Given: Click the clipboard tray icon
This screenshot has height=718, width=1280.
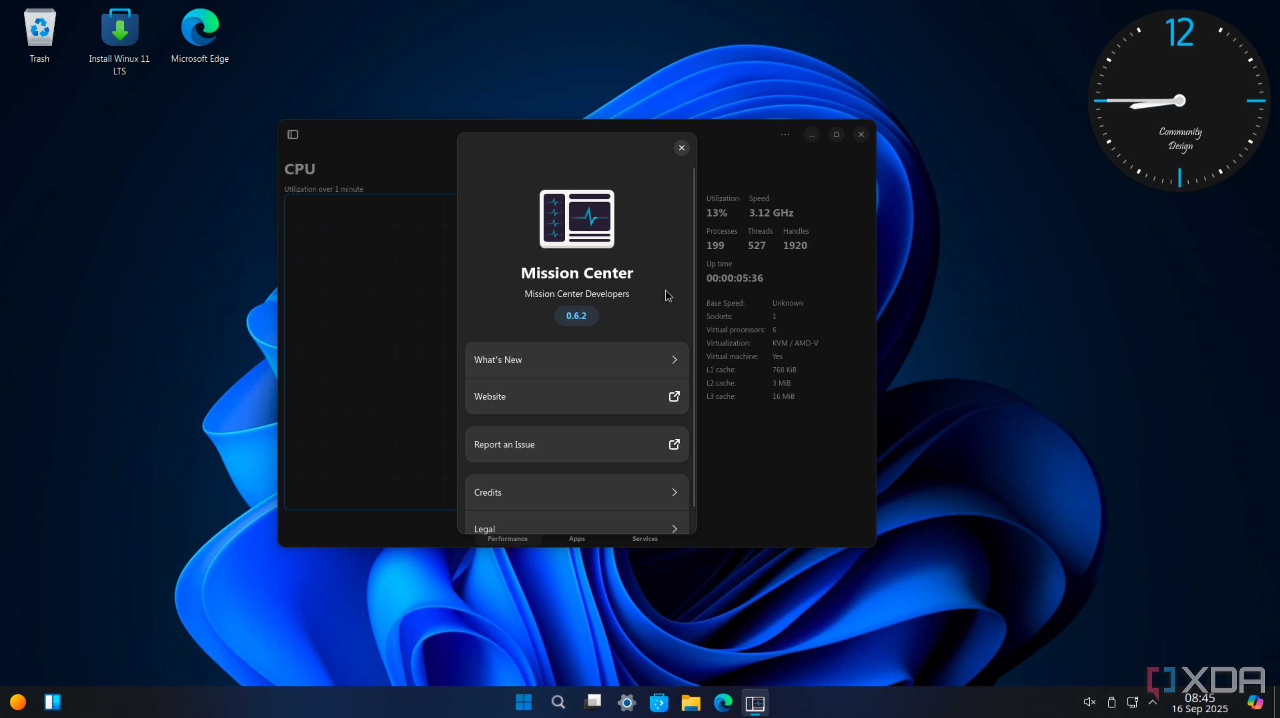Looking at the screenshot, I should pyautogui.click(x=1112, y=702).
